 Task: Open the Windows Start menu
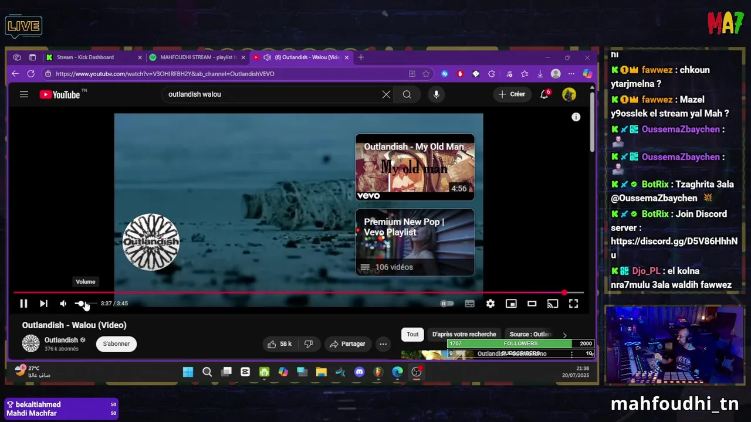188,372
